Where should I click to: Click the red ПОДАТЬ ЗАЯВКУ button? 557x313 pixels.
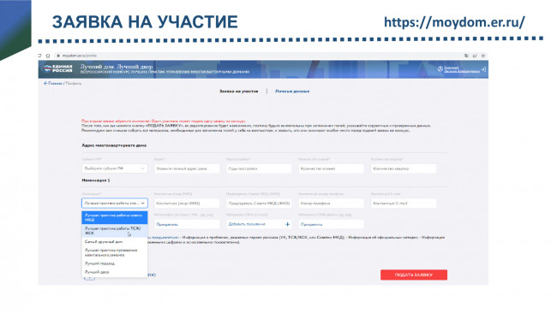pos(414,275)
